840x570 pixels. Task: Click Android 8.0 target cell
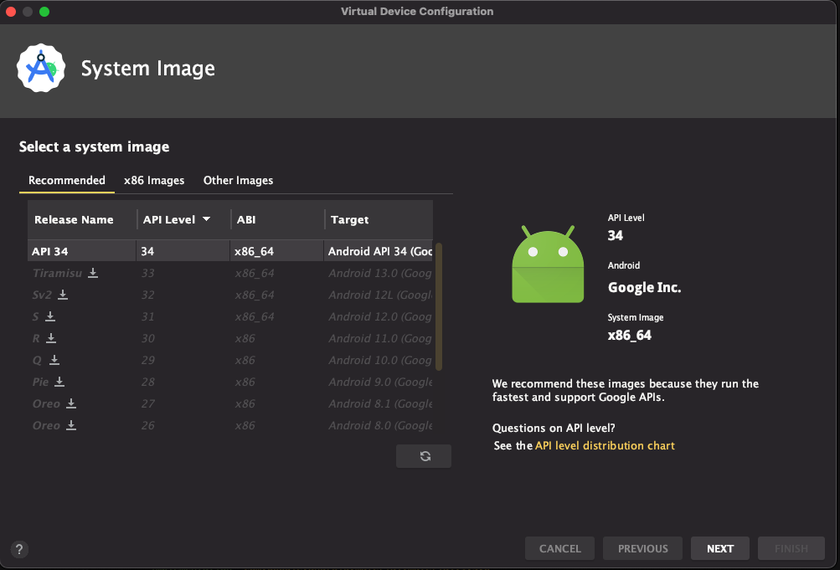[x=380, y=425]
